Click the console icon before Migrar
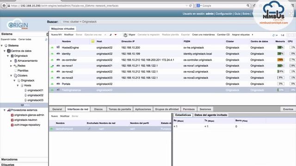This screenshot has height=166, width=296. [x=125, y=35]
